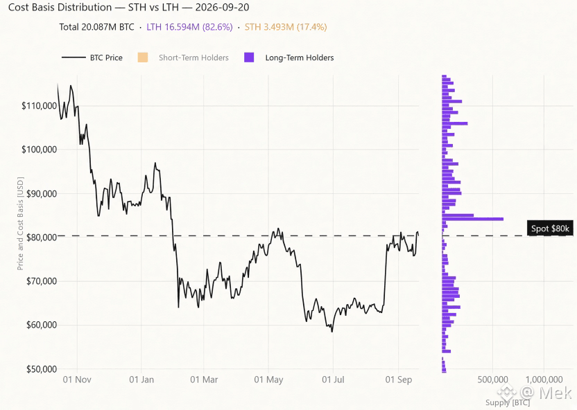Click the chart title Cost Basis Distribution

point(60,8)
